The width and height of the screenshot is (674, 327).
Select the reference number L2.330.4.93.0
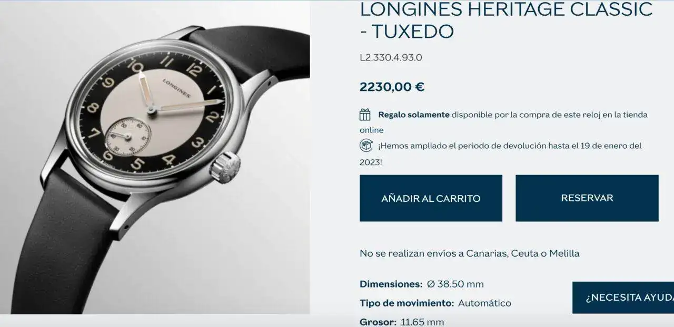coord(391,58)
